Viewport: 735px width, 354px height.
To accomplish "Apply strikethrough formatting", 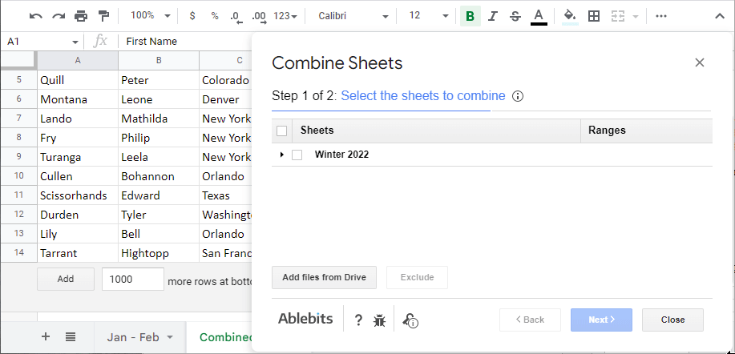I will coord(515,16).
